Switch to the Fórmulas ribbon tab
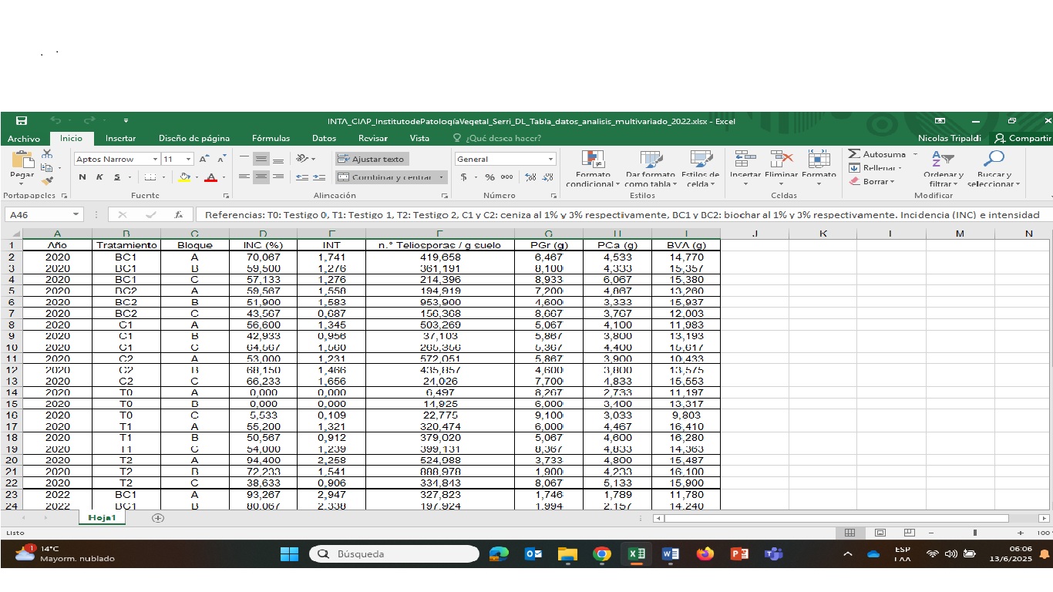 click(271, 139)
